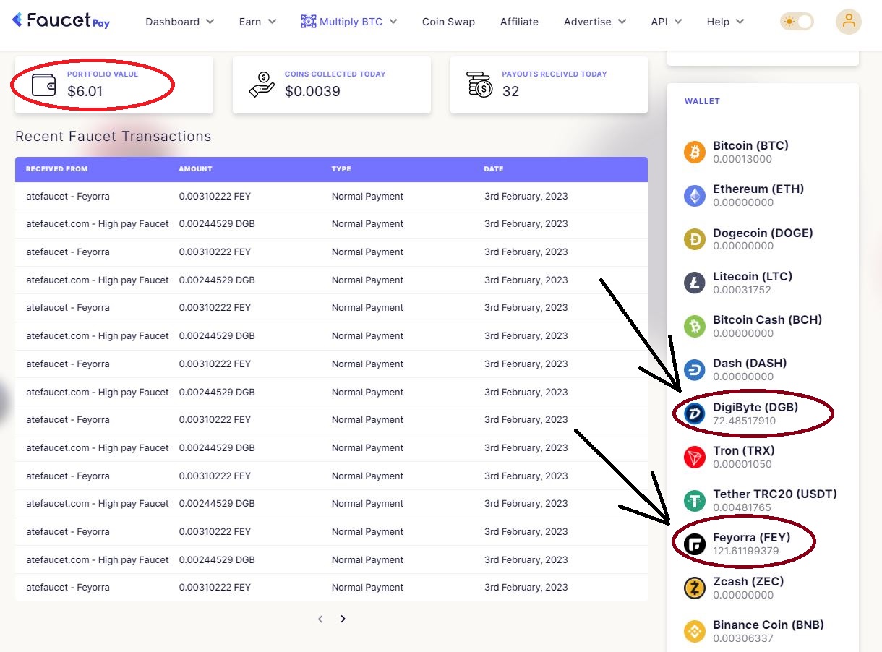The width and height of the screenshot is (882, 652).
Task: Open the DigiByte (DGB) wallet entry
Action: pyautogui.click(x=763, y=413)
